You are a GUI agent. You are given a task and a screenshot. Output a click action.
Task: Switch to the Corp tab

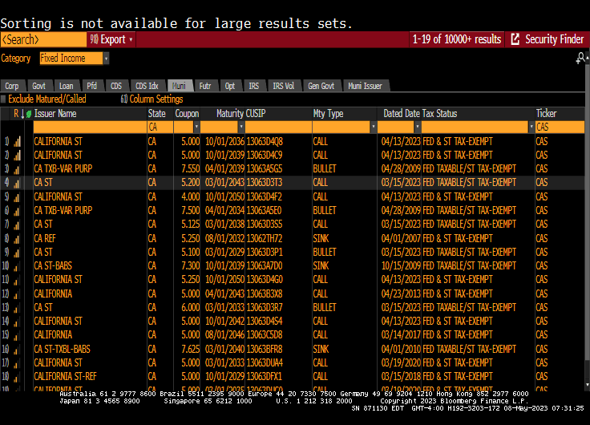pyautogui.click(x=12, y=86)
